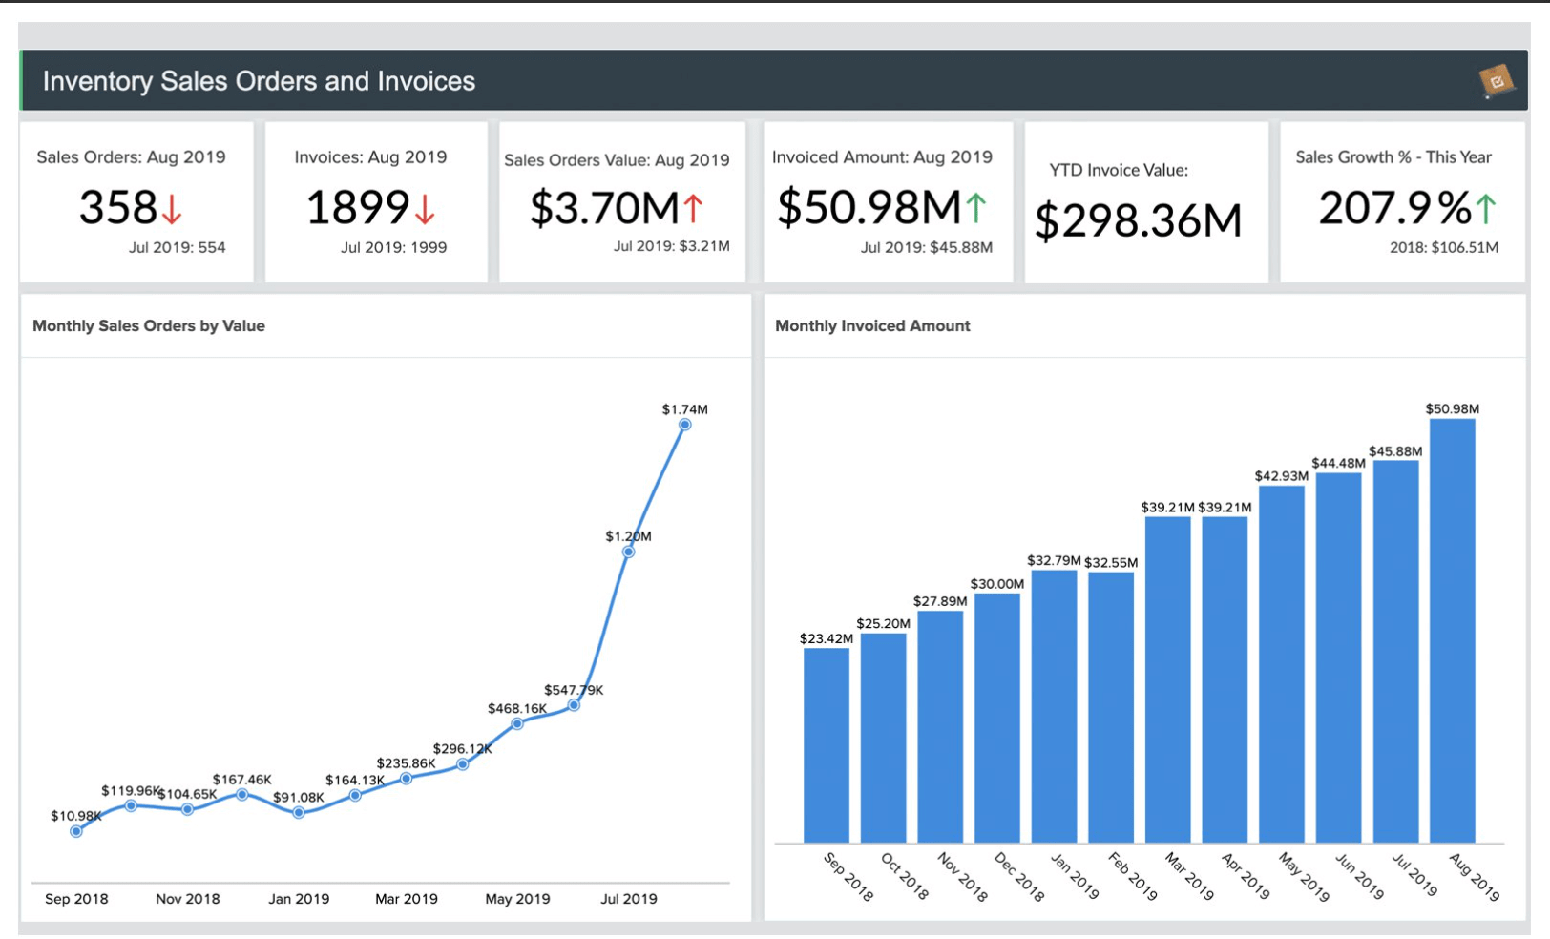Click the Zoho Inventory box icon in header
The height and width of the screenshot is (939, 1550).
point(1496,82)
